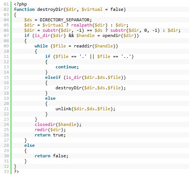Click the 'else' keyword on line 28
This screenshot has height=176, width=189.
[x=29, y=145]
